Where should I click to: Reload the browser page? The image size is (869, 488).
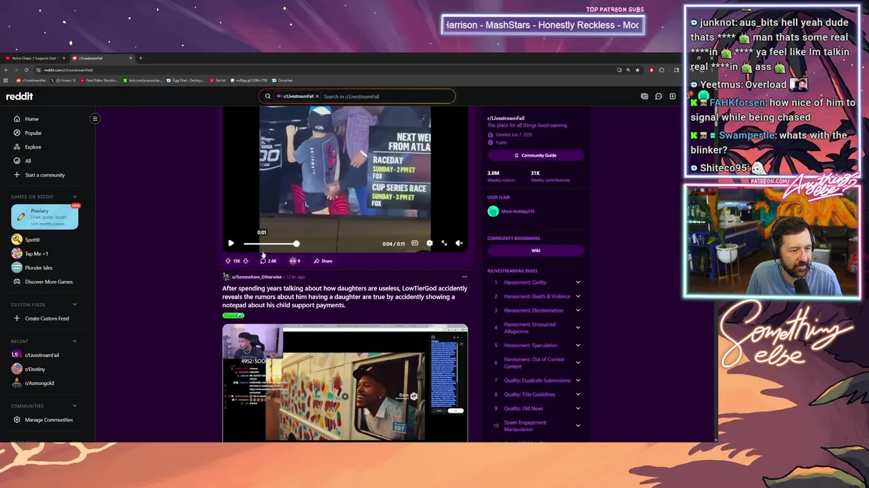[x=26, y=70]
